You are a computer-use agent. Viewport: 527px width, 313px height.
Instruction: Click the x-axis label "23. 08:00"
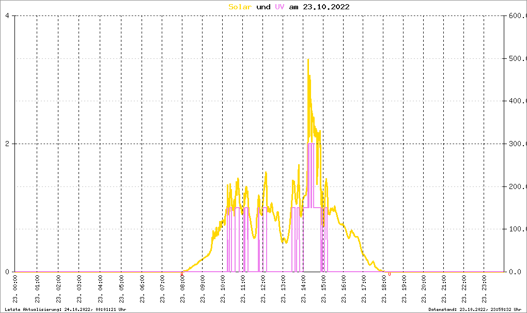click(x=182, y=289)
